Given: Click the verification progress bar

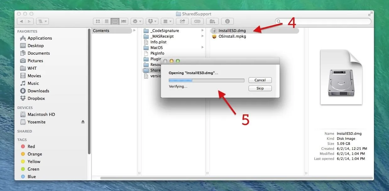Looking at the screenshot, I should (206, 80).
